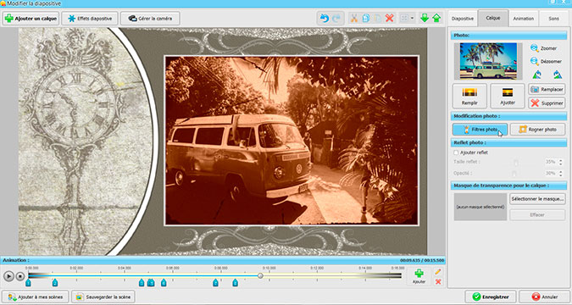This screenshot has height=305, width=572.
Task: Copy the selected layer
Action: [x=365, y=19]
